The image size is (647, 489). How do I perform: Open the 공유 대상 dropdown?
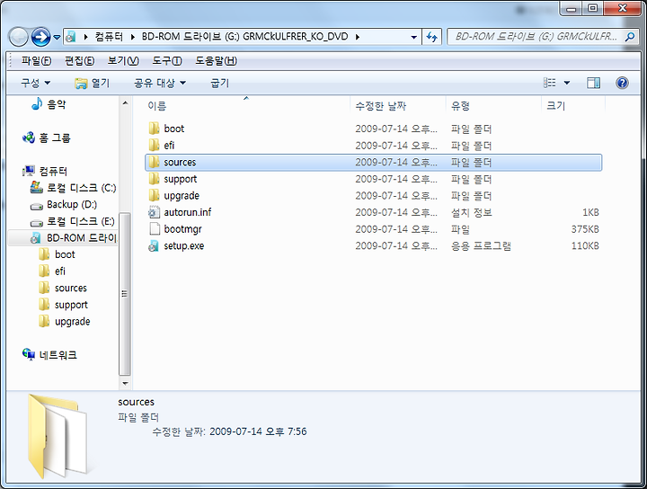pyautogui.click(x=160, y=83)
